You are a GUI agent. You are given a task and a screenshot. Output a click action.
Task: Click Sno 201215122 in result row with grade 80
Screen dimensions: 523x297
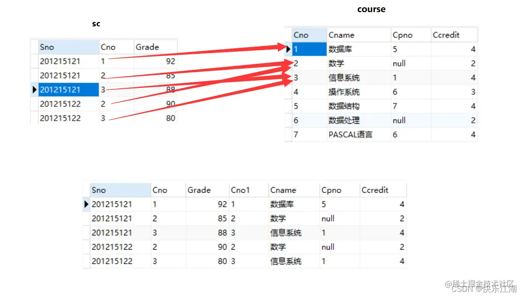click(x=112, y=261)
